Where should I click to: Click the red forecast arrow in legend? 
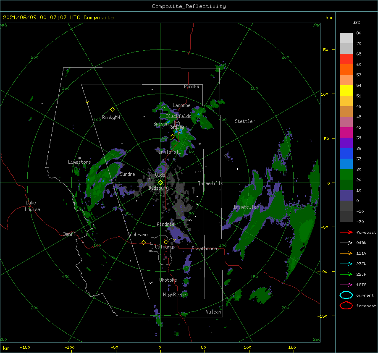[x=346, y=232]
